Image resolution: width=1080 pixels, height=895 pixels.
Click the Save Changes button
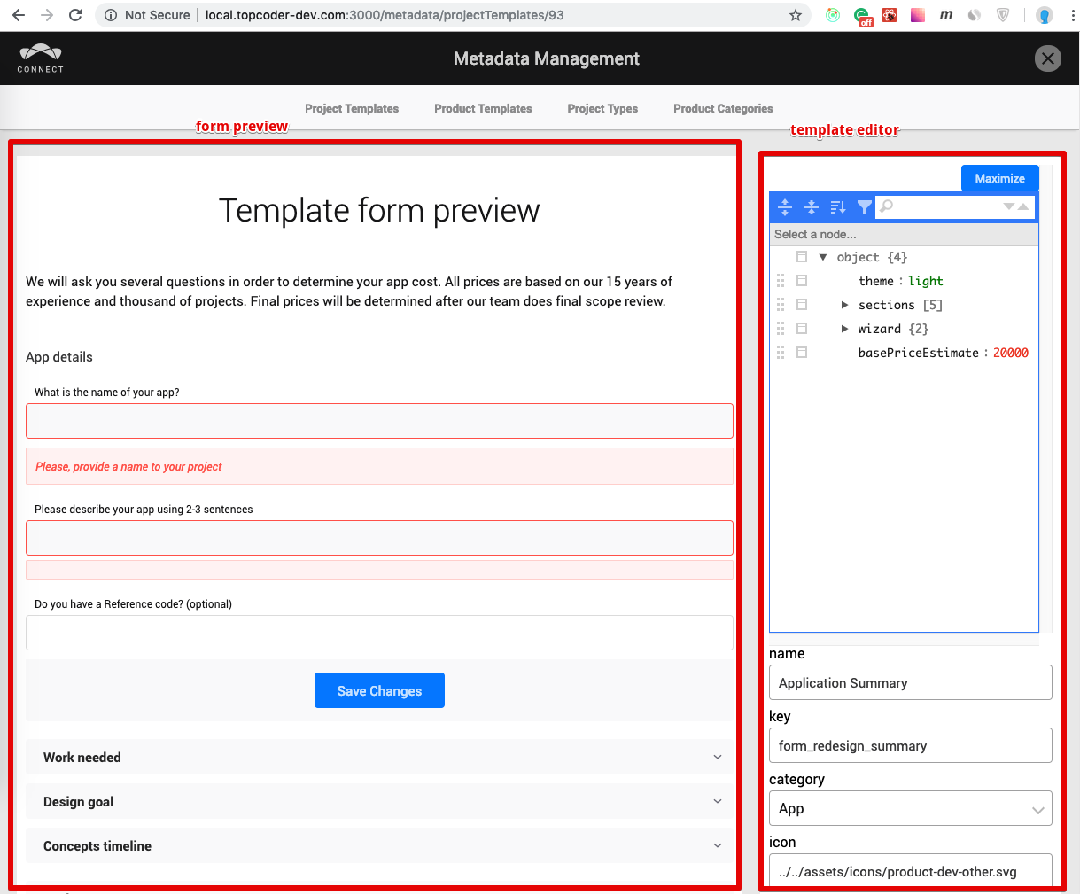(379, 691)
